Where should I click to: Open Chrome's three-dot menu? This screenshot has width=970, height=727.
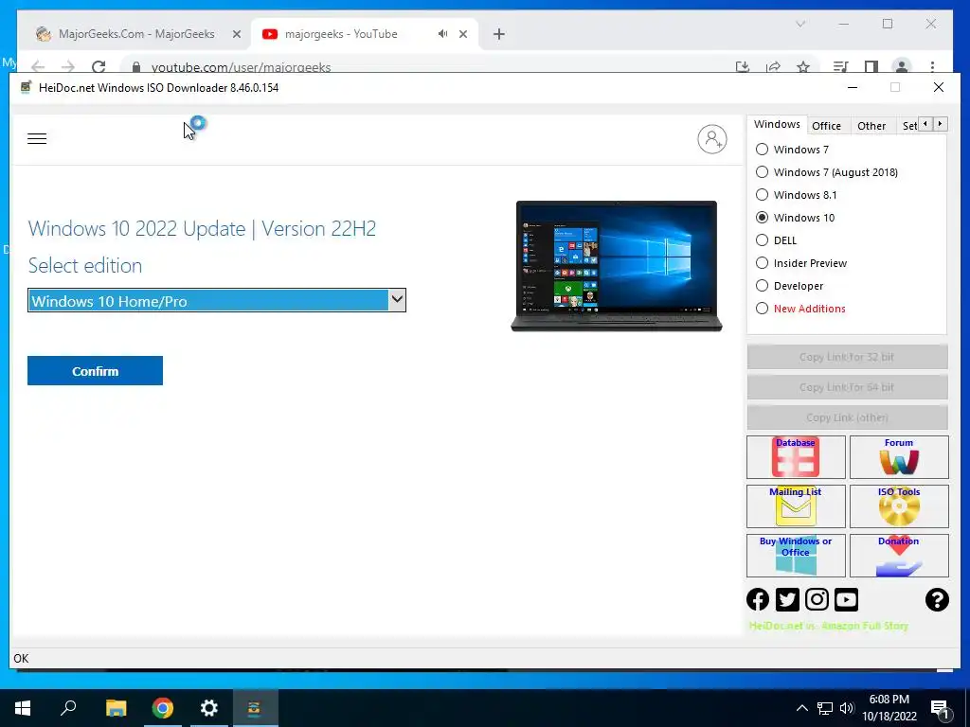[932, 67]
